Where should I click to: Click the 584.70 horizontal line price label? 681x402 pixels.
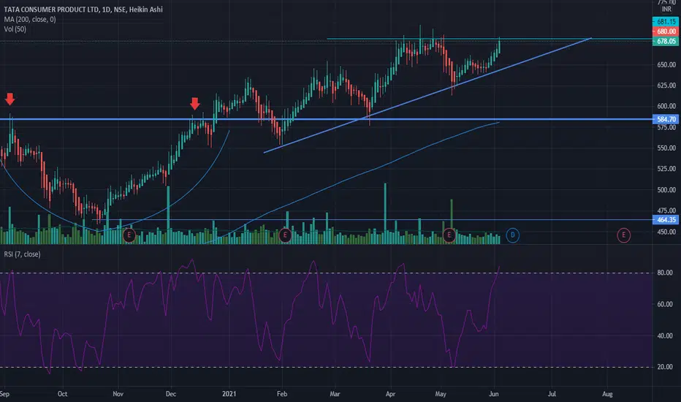point(666,119)
